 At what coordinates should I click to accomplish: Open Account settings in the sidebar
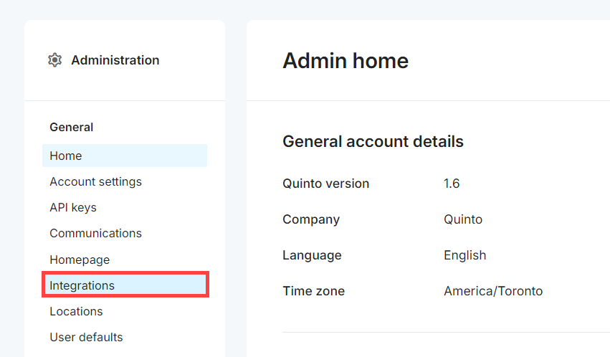[x=95, y=181]
